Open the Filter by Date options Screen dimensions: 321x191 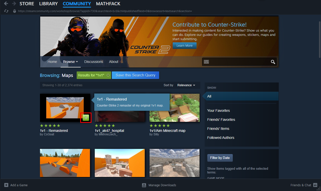tap(220, 158)
